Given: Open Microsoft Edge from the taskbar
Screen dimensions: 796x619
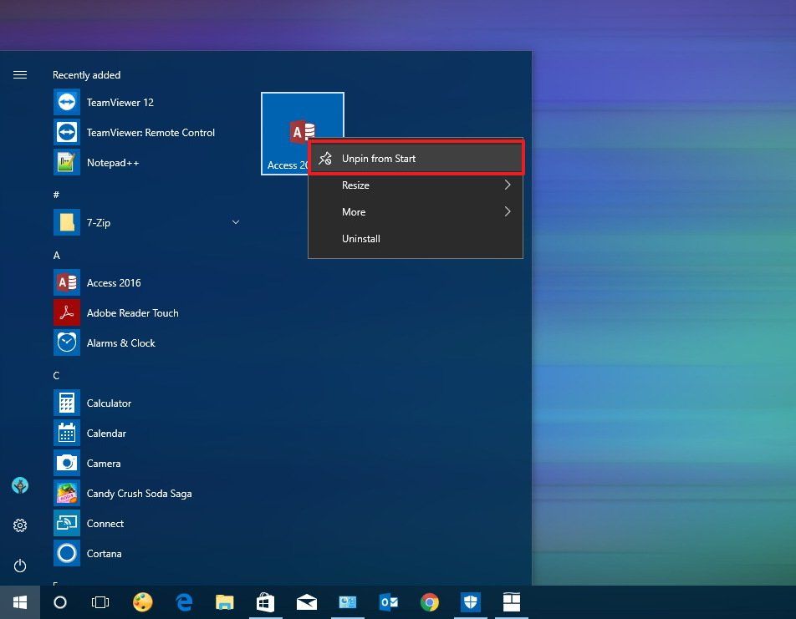Looking at the screenshot, I should [x=183, y=602].
